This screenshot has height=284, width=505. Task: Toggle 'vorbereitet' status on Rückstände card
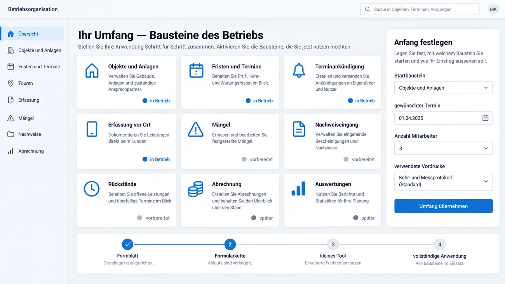(x=153, y=218)
